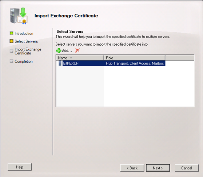
Task: Select the Completion wizard step label
Action: click(24, 61)
